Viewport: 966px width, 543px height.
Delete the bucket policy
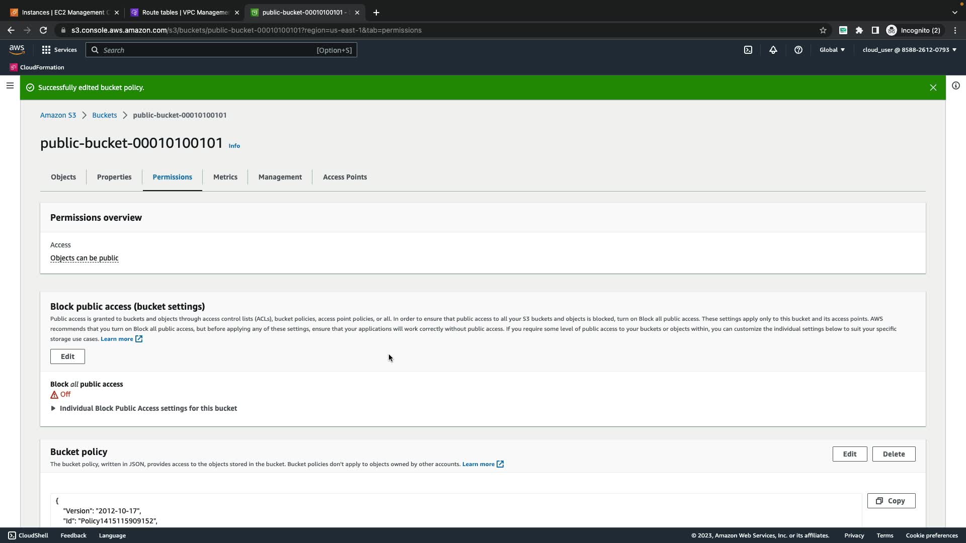click(x=894, y=454)
